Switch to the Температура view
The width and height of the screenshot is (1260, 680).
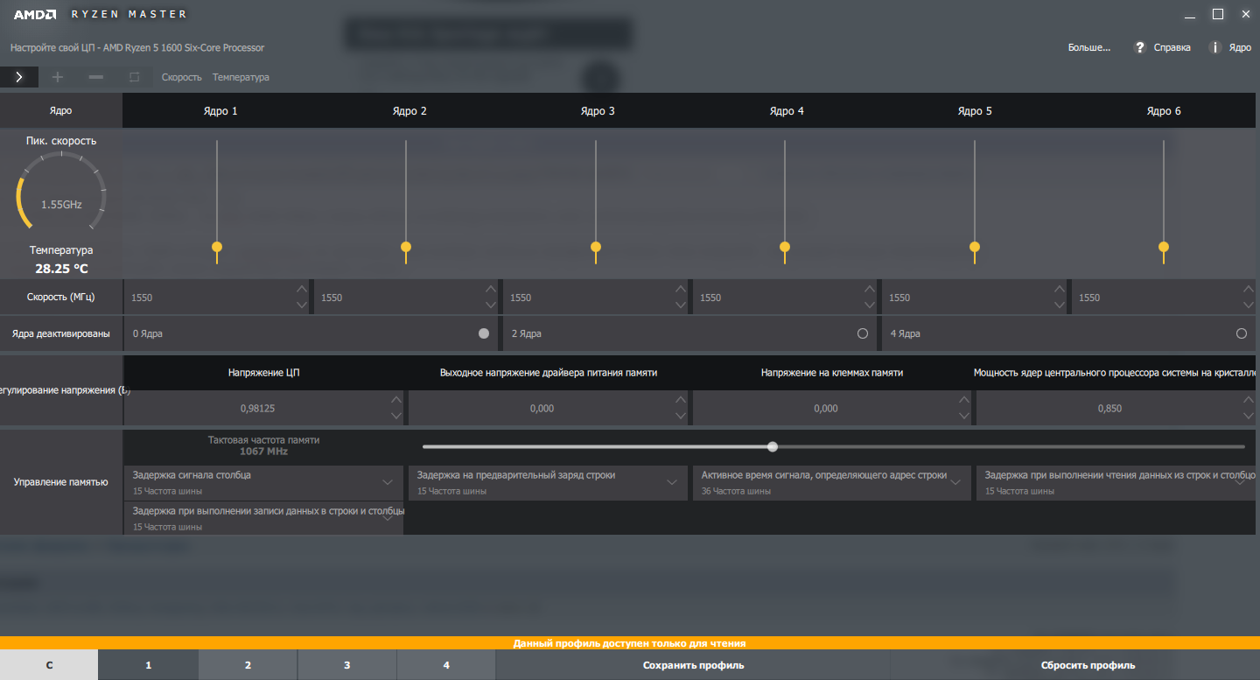click(x=241, y=77)
